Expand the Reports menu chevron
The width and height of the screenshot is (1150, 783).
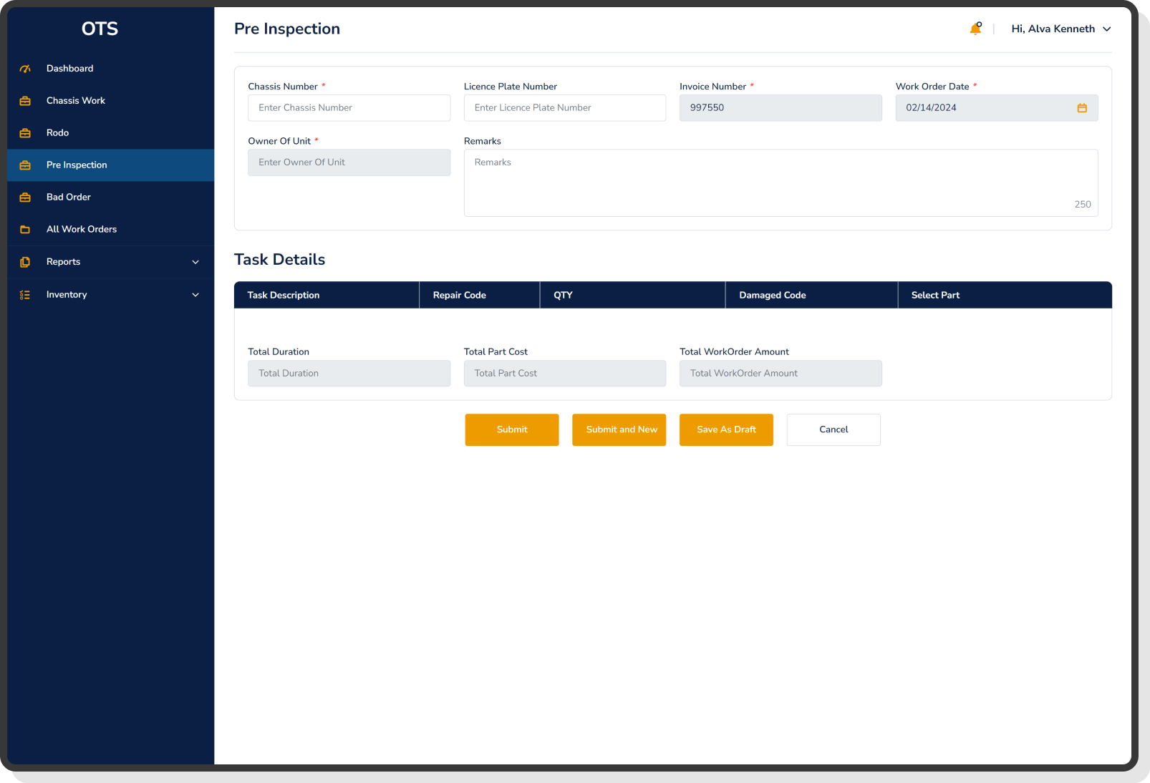[x=195, y=262]
